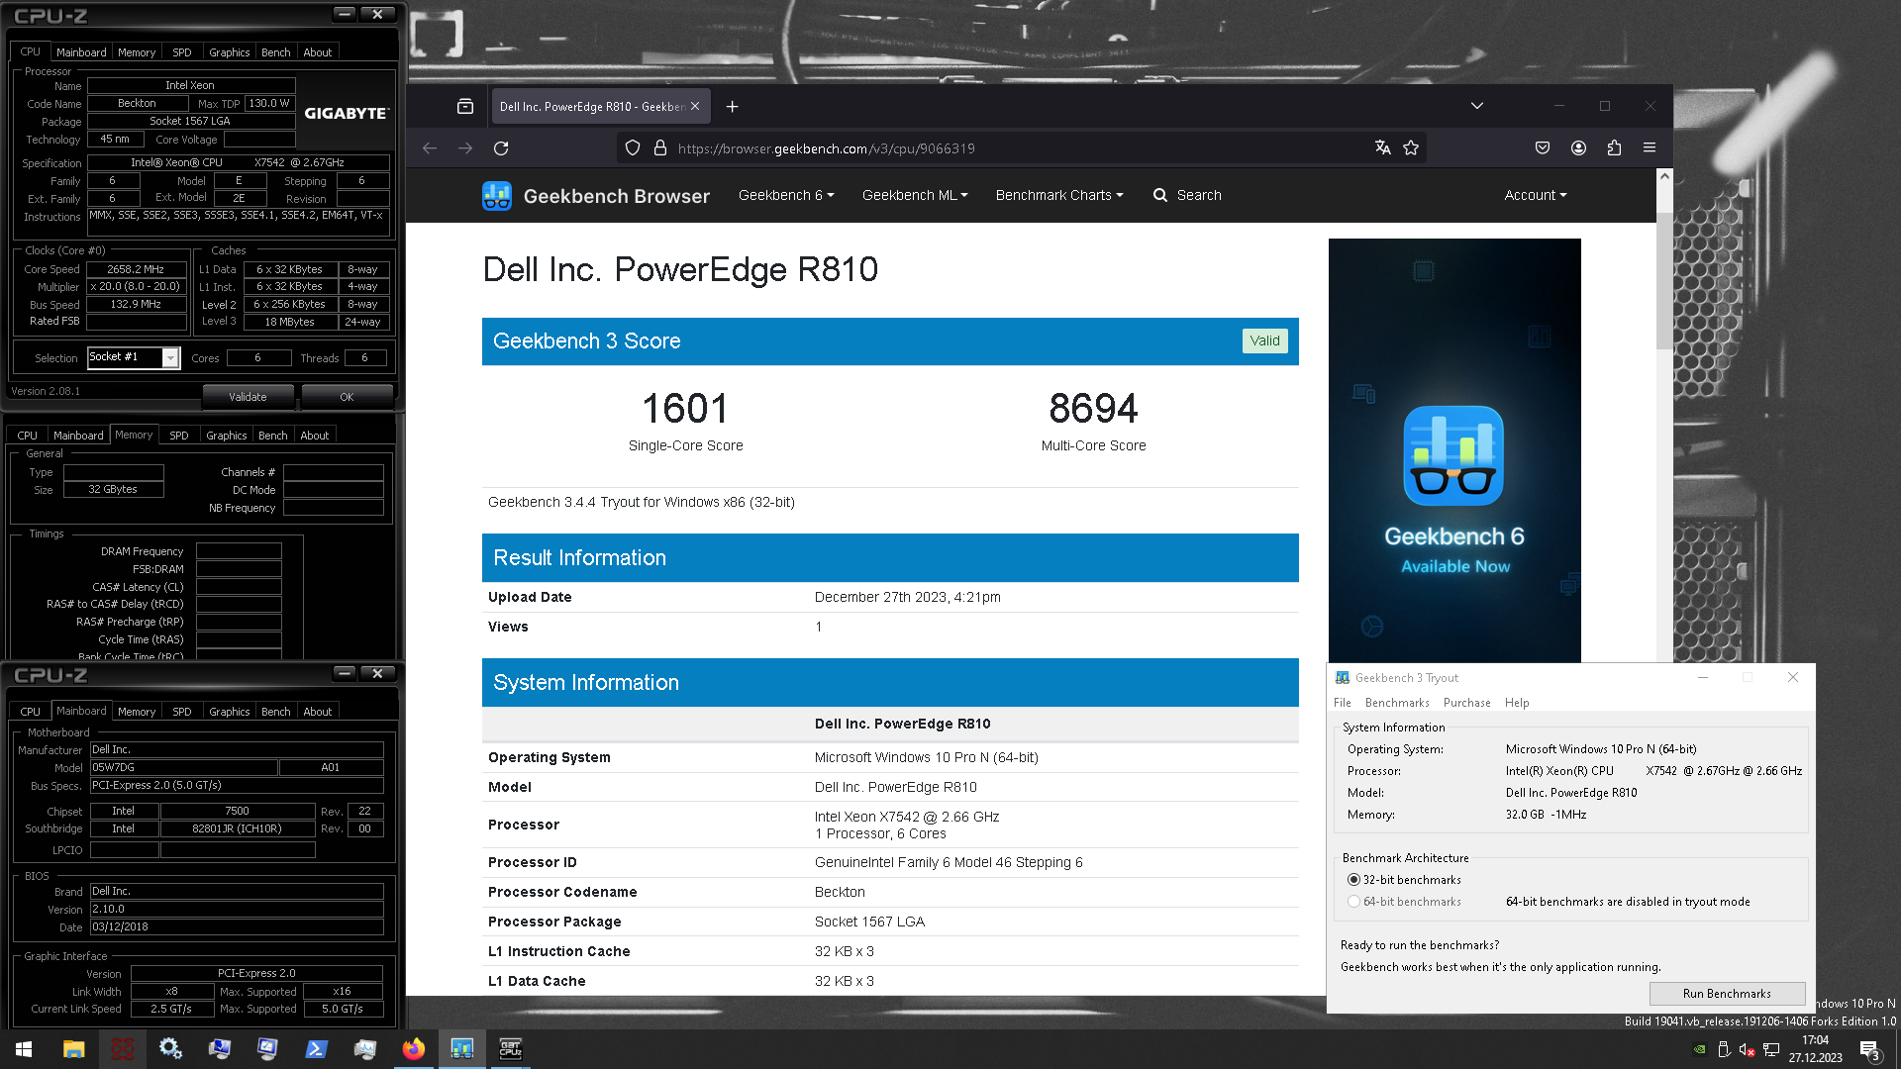Click the OK button in CPU-Z

347,397
